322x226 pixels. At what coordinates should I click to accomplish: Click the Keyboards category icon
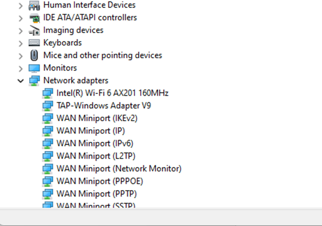pos(34,43)
